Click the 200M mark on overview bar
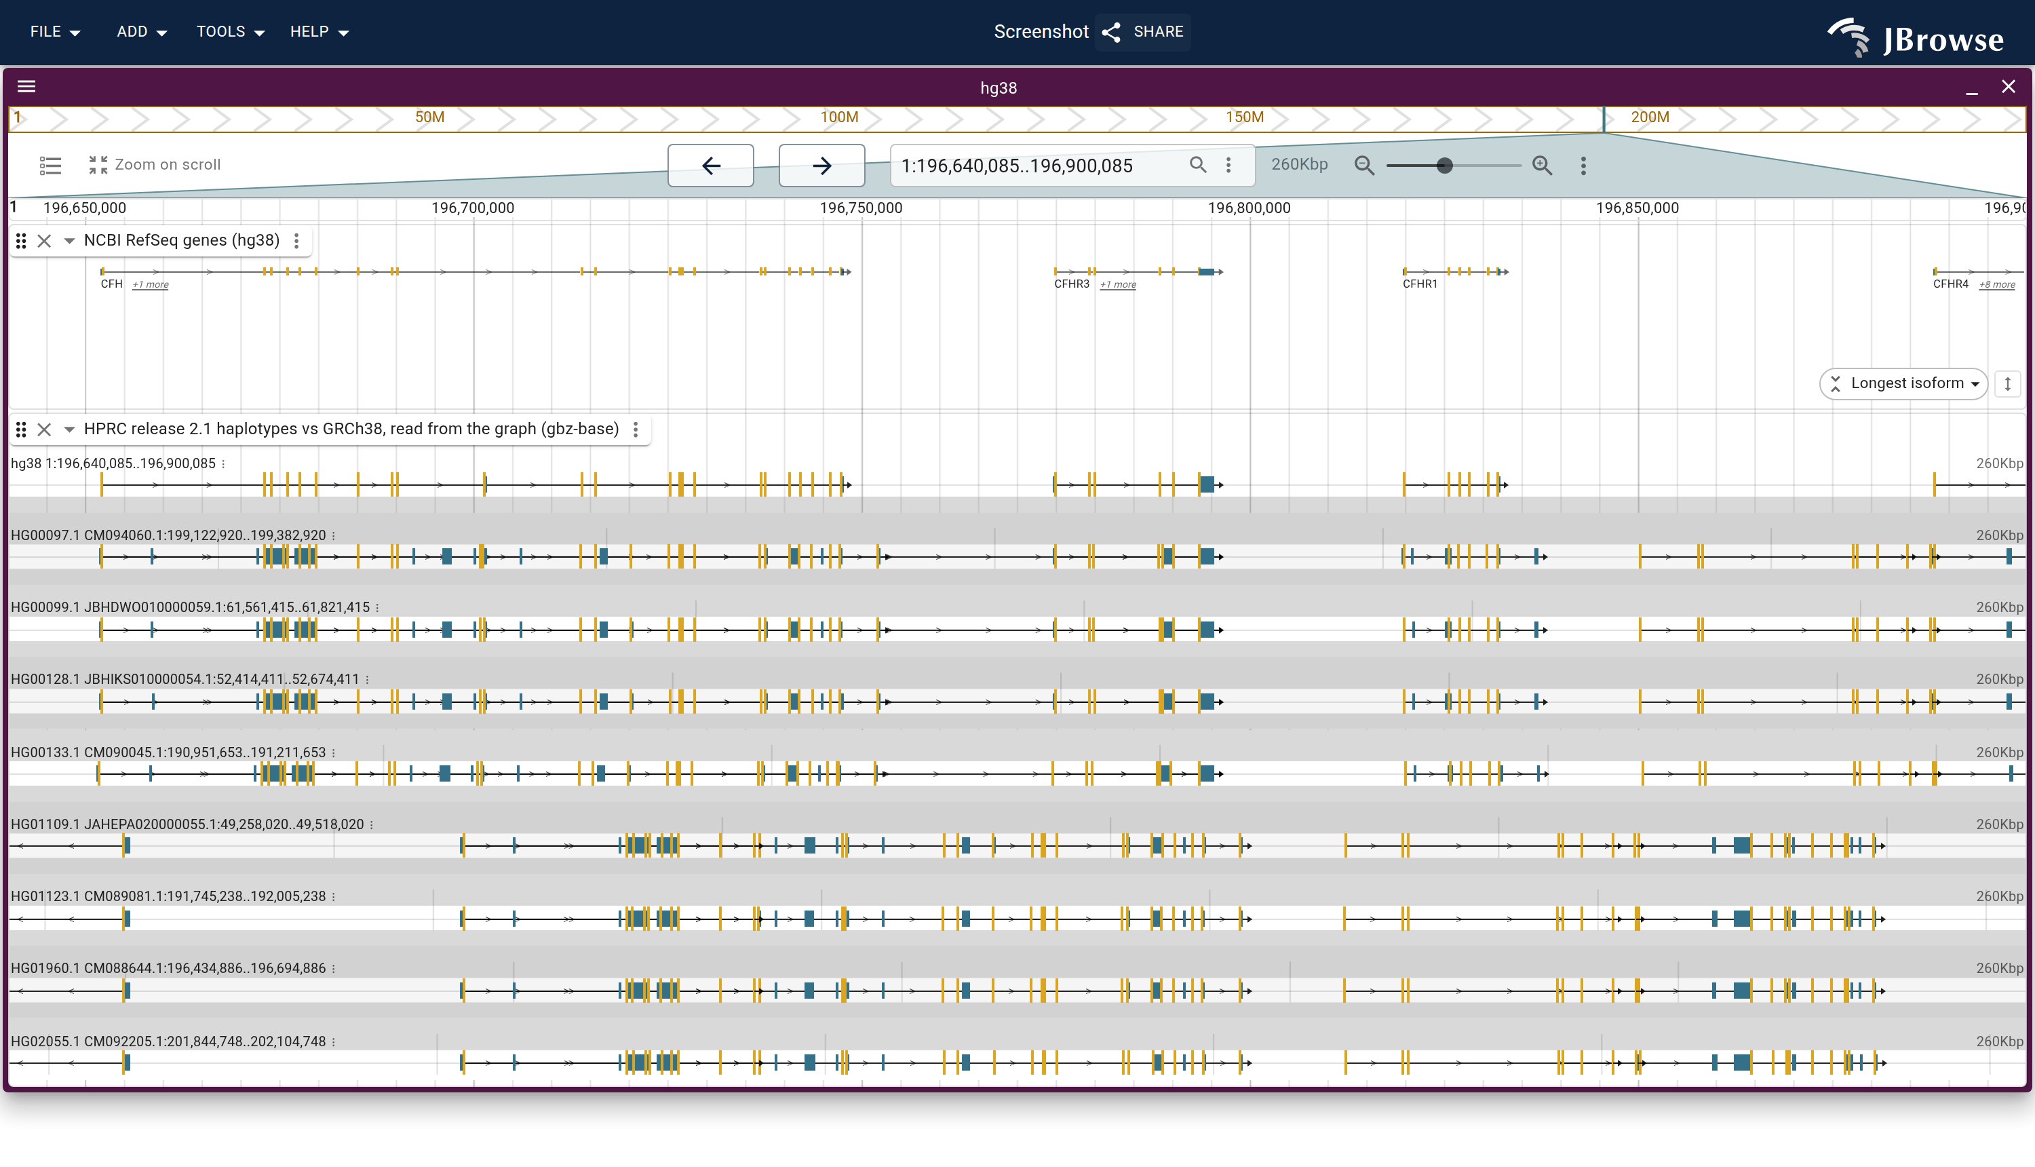This screenshot has width=2035, height=1167. tap(1650, 117)
